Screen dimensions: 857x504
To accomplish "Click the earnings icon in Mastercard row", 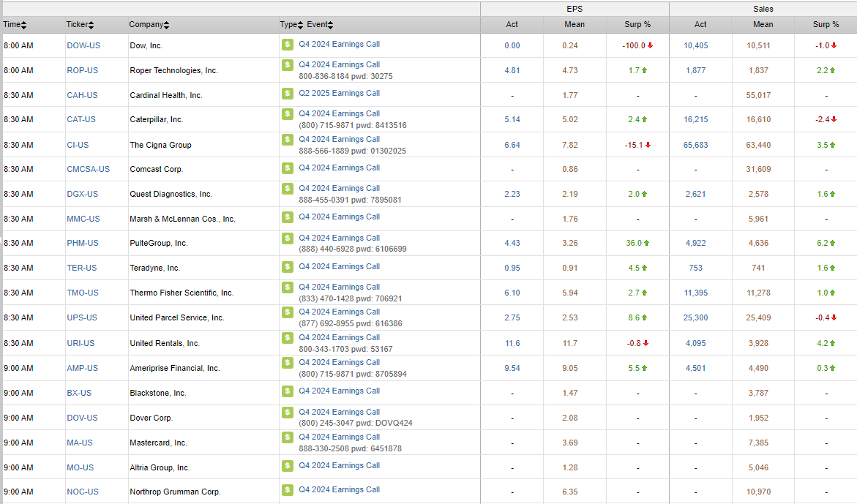I will click(288, 437).
